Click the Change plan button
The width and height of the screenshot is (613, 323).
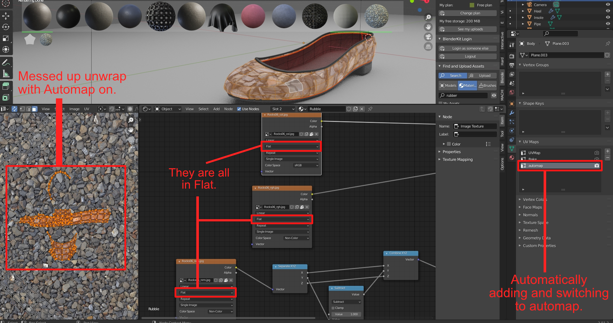468,13
